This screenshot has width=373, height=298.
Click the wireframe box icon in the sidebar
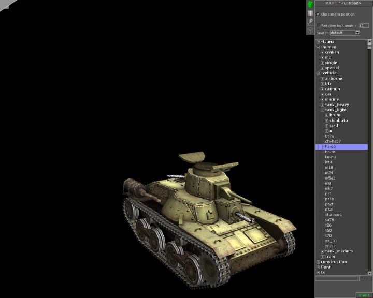[310, 30]
